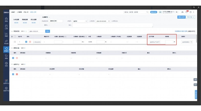Viewport: 201px width, 111px height.
Task: Click the blue 提交入库单 button
Action: (x=181, y=17)
